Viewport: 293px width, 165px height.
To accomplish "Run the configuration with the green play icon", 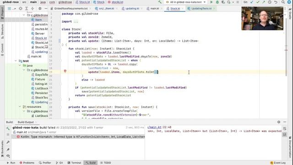I will (212, 2).
